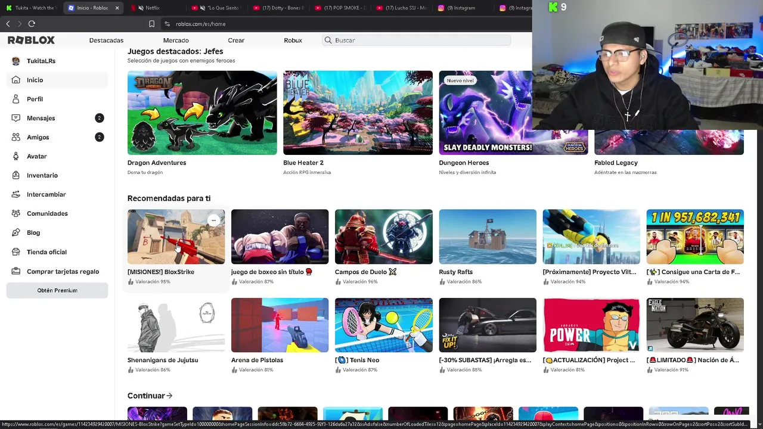Open the Mercado menu item
The height and width of the screenshot is (429, 763).
pos(176,40)
